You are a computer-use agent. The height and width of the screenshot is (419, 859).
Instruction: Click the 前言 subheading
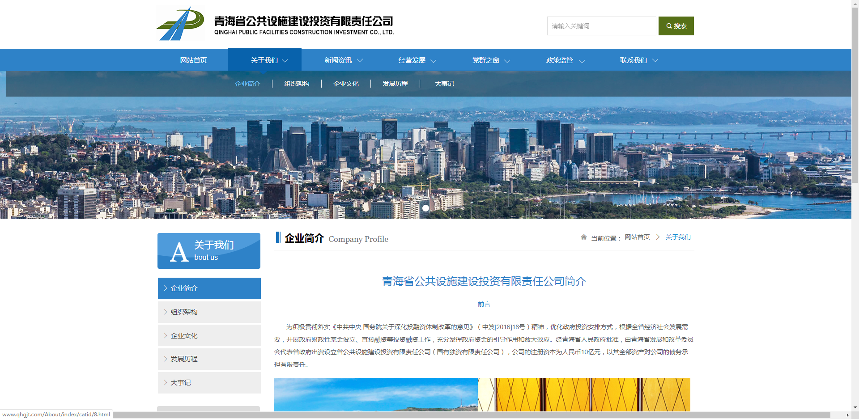pos(484,304)
